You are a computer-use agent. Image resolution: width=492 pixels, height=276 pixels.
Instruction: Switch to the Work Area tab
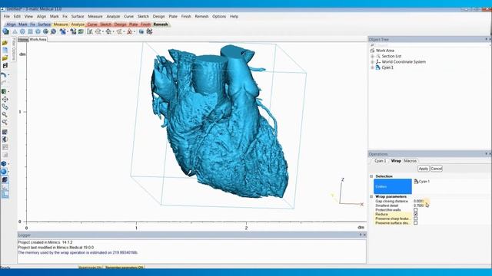pos(38,39)
